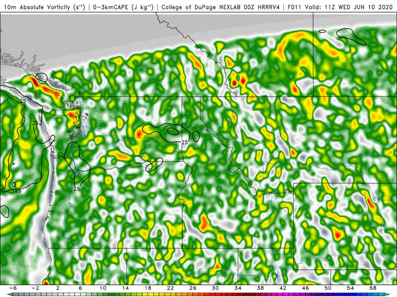397x297 pixels.
Task: Click the 'F011' forecast hour label
Action: coord(295,7)
